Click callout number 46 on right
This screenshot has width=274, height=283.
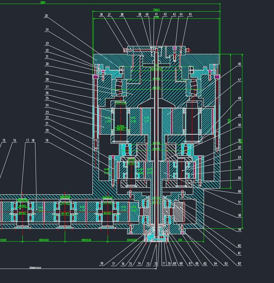point(239,64)
